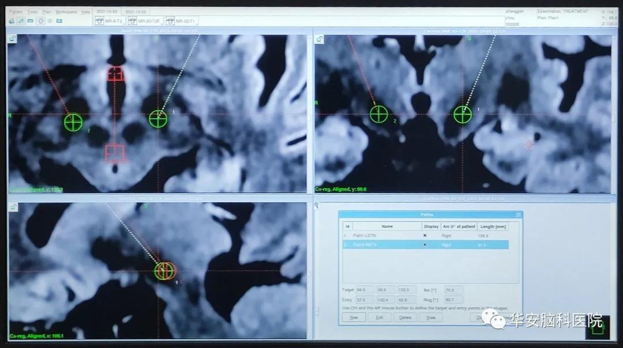Click the Name column header
Image resolution: width=623 pixels, height=348 pixels.
tap(387, 226)
